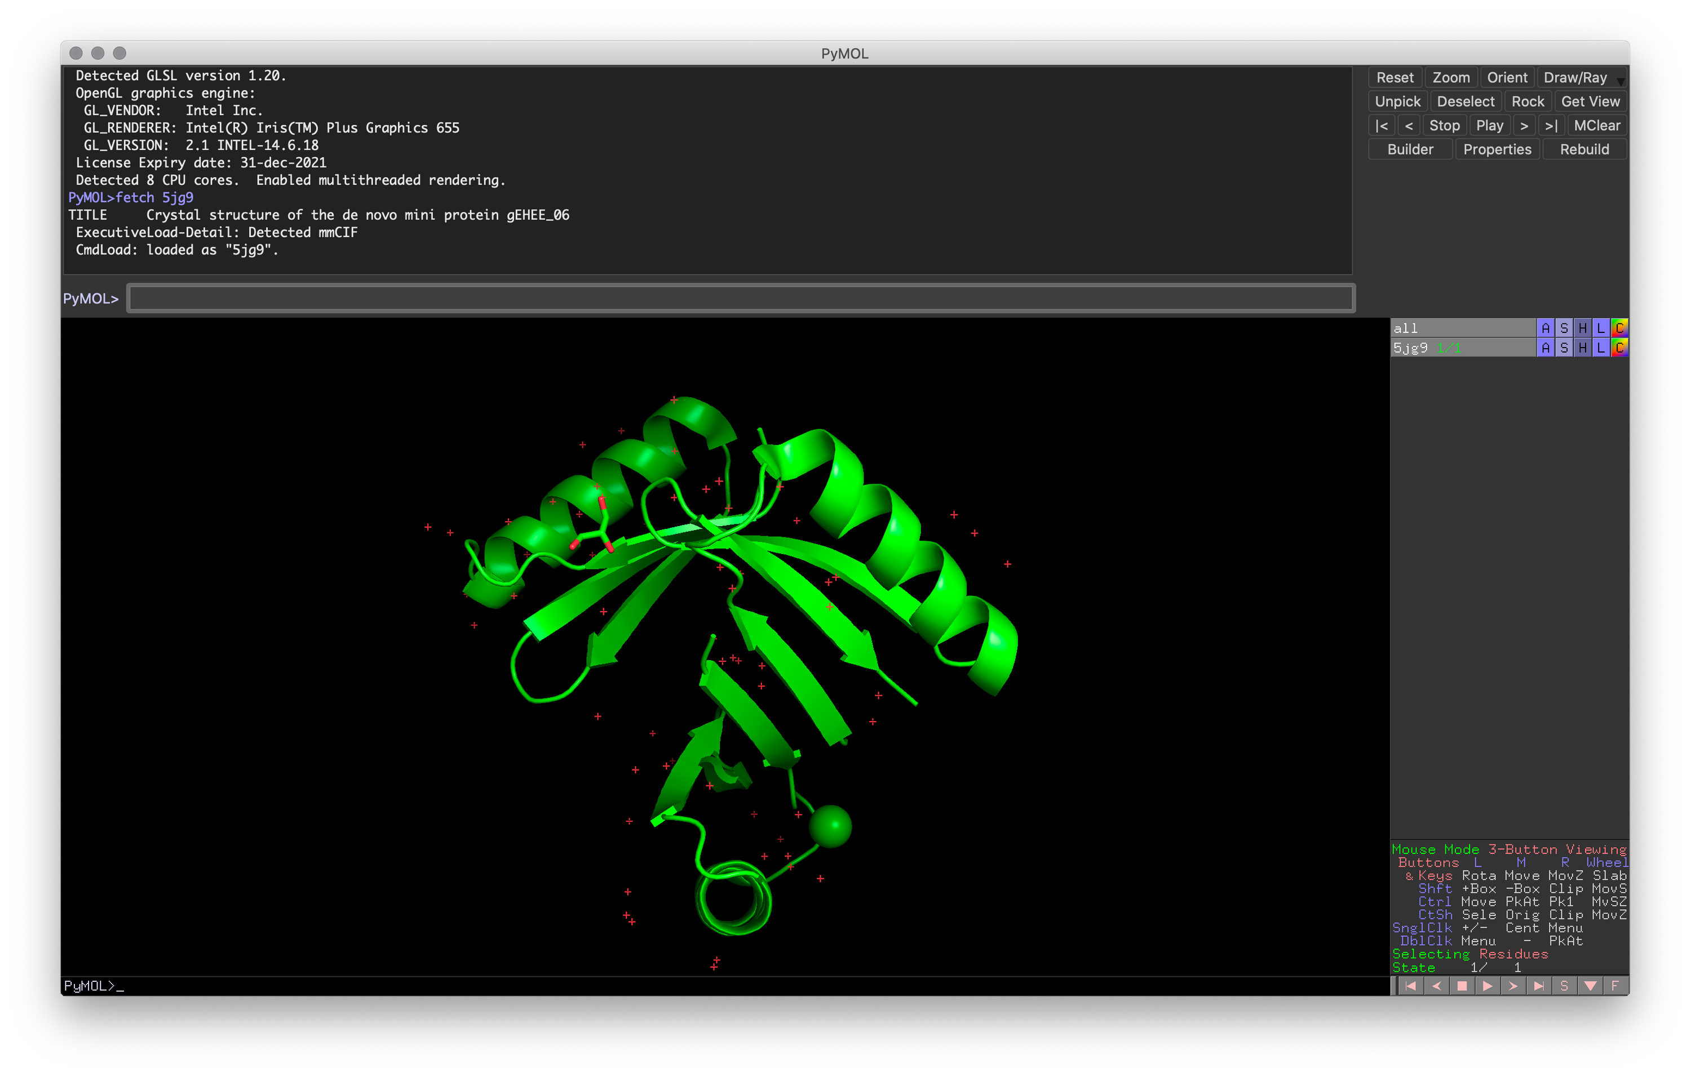Viewport: 1691px width, 1077px height.
Task: Rewind to first state in bottom playback bar
Action: click(1411, 986)
